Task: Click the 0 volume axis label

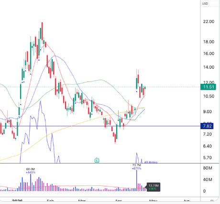Action: point(204,191)
